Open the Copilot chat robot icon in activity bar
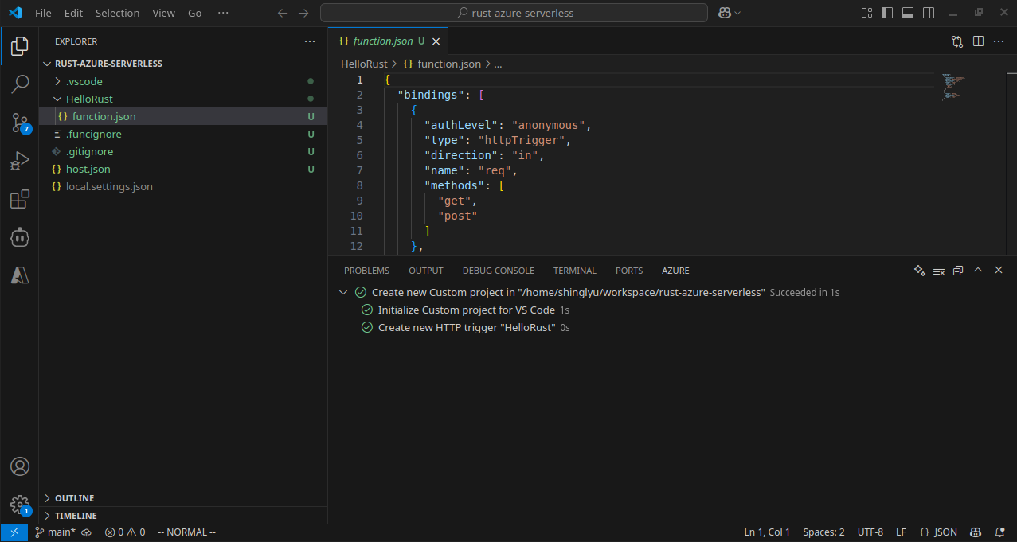This screenshot has height=542, width=1017. click(x=20, y=237)
